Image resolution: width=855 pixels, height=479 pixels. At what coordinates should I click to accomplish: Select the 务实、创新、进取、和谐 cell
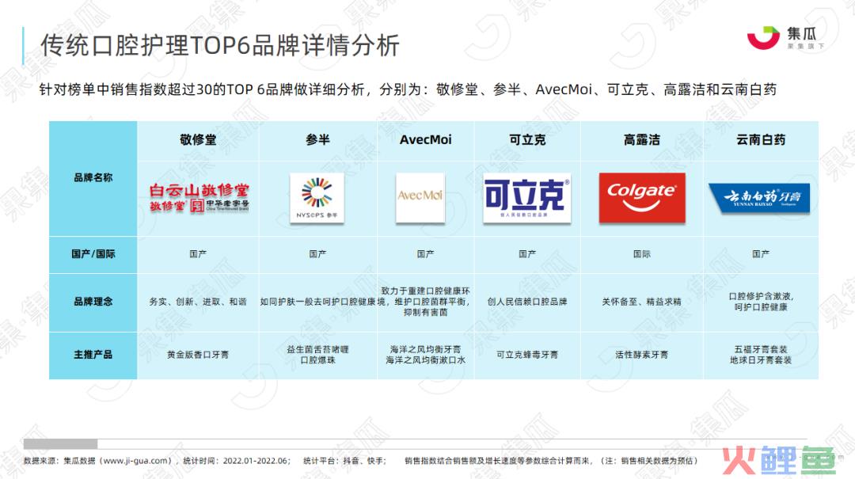tap(198, 302)
